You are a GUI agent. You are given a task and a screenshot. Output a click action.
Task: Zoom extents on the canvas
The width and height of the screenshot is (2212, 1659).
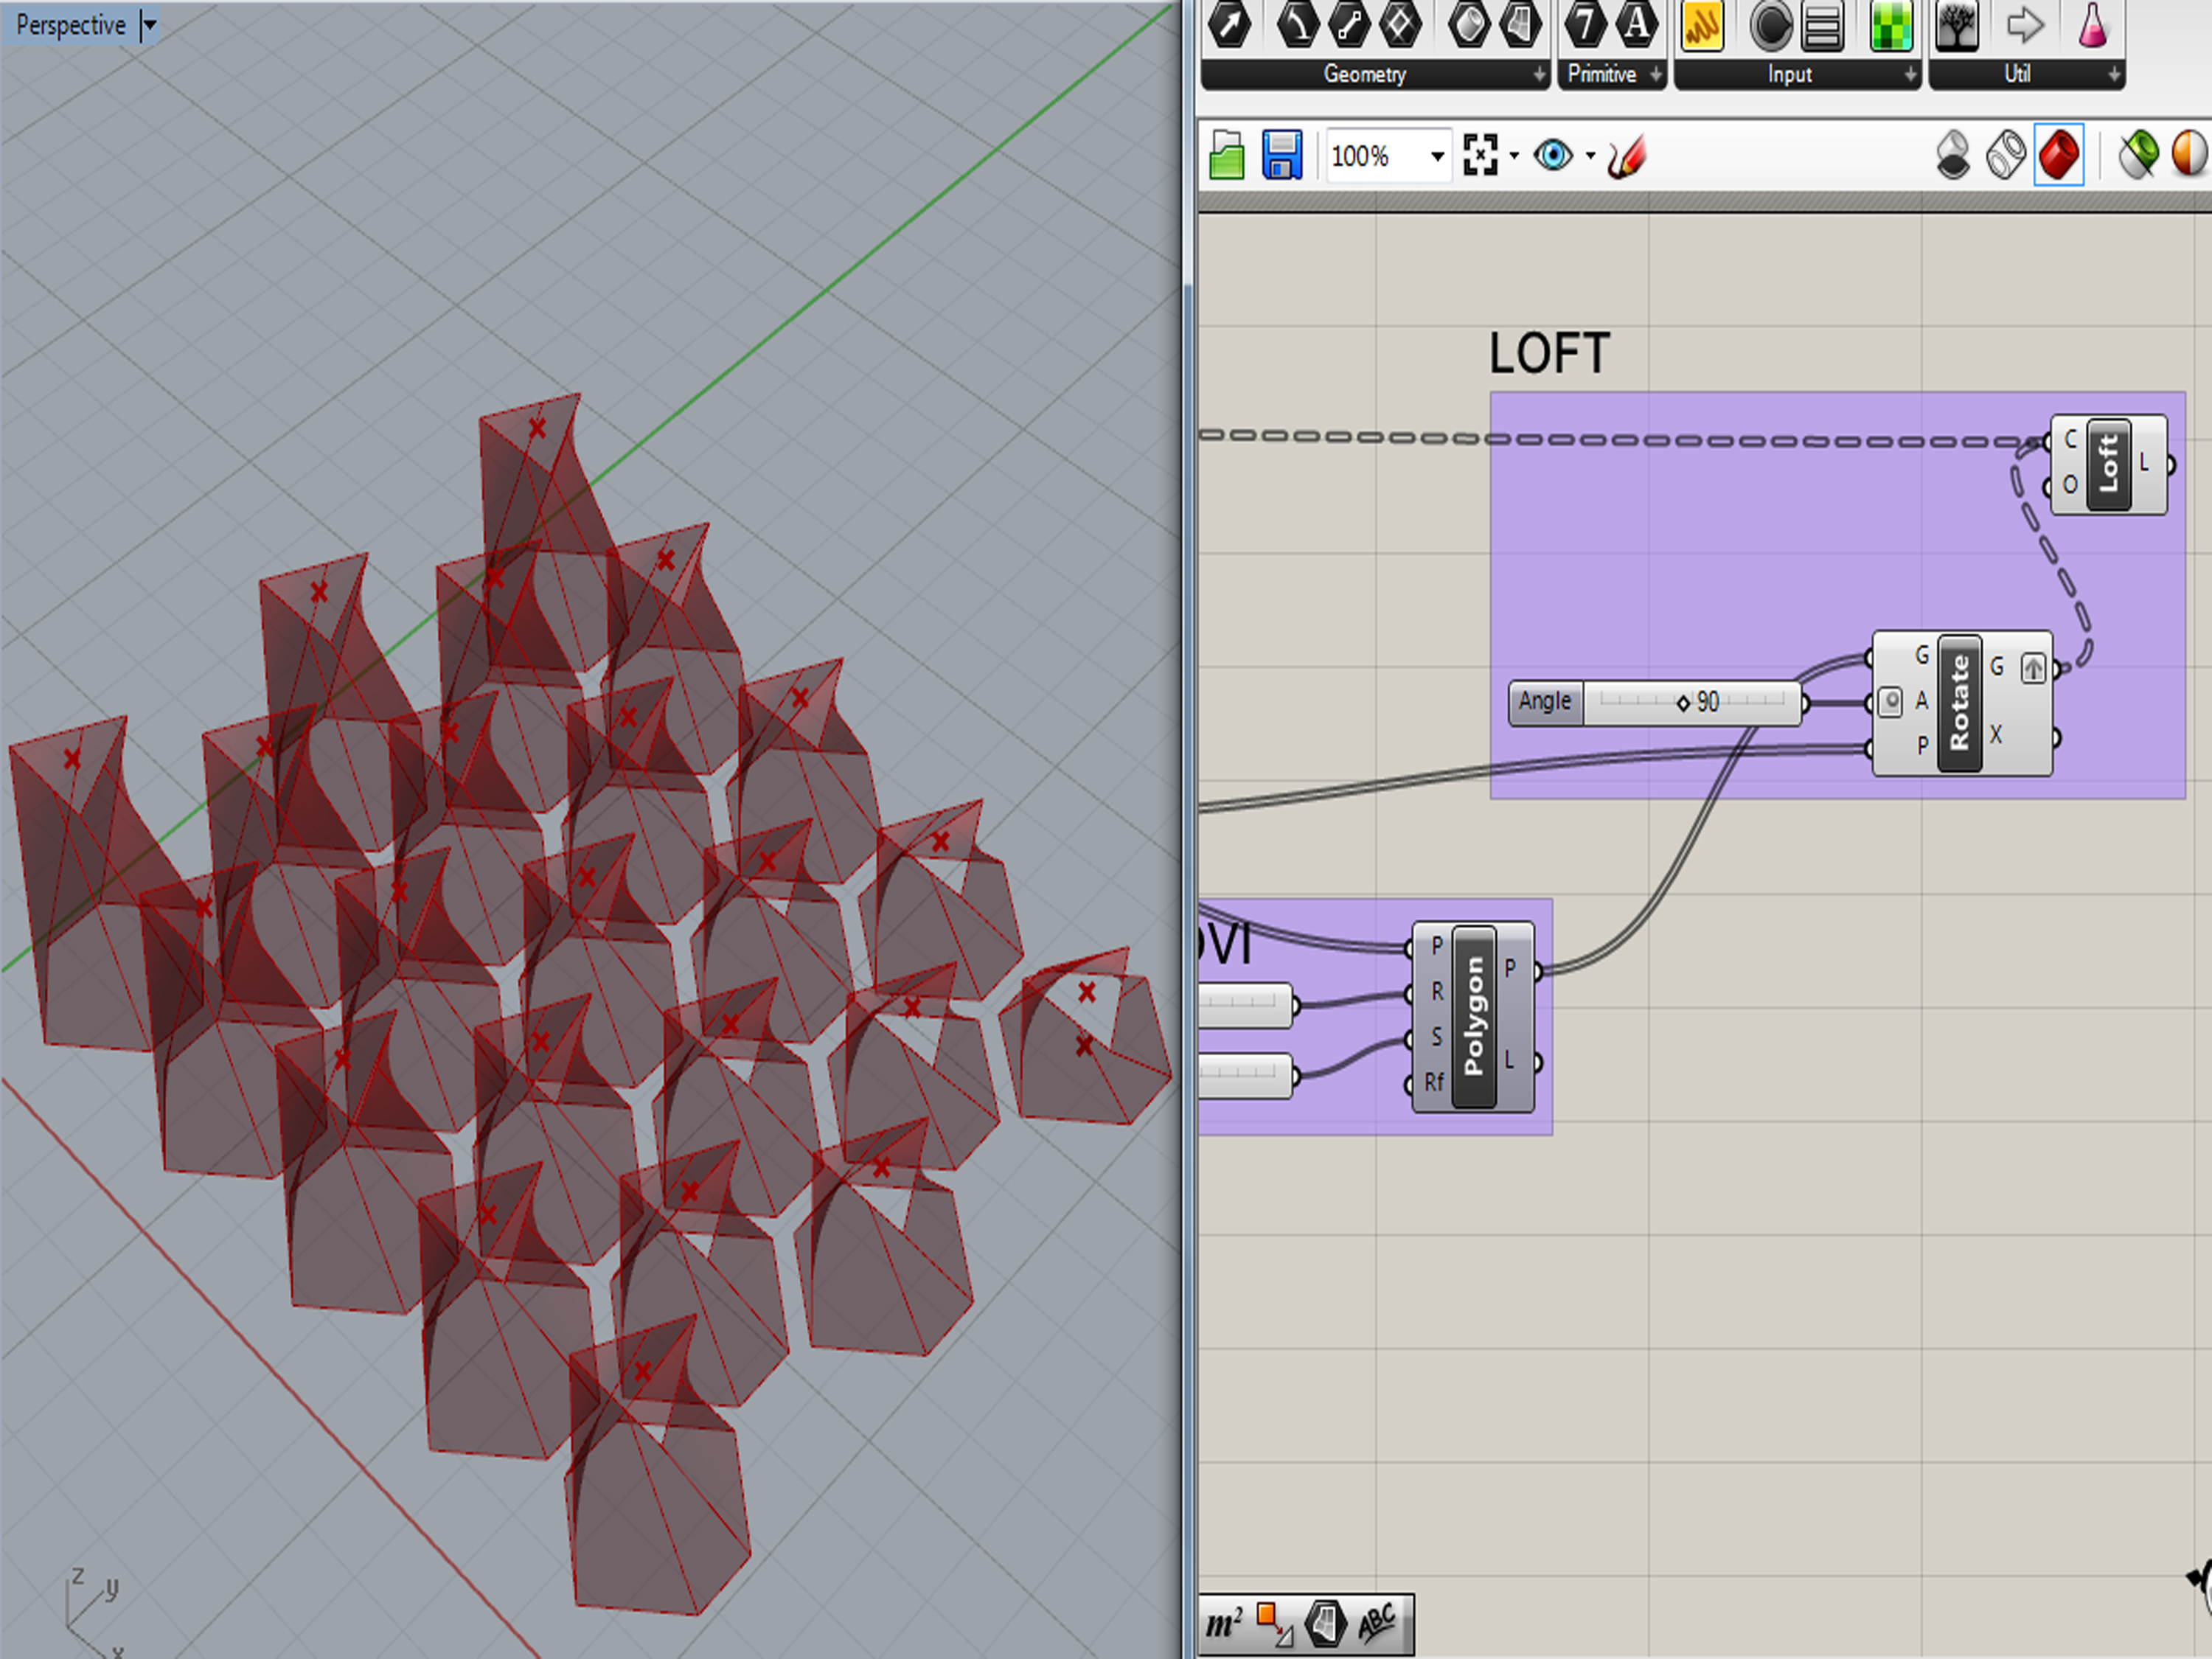coord(1480,155)
